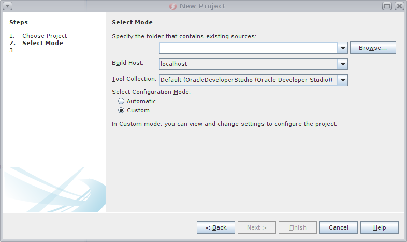Image resolution: width=407 pixels, height=242 pixels.
Task: Click the existing sources folder text field
Action: (248, 48)
